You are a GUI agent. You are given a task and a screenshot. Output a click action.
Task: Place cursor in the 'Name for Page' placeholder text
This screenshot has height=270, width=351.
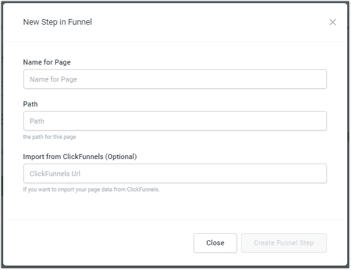tap(53, 79)
